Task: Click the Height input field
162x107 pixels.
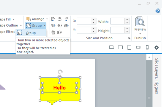Action: tap(117, 30)
